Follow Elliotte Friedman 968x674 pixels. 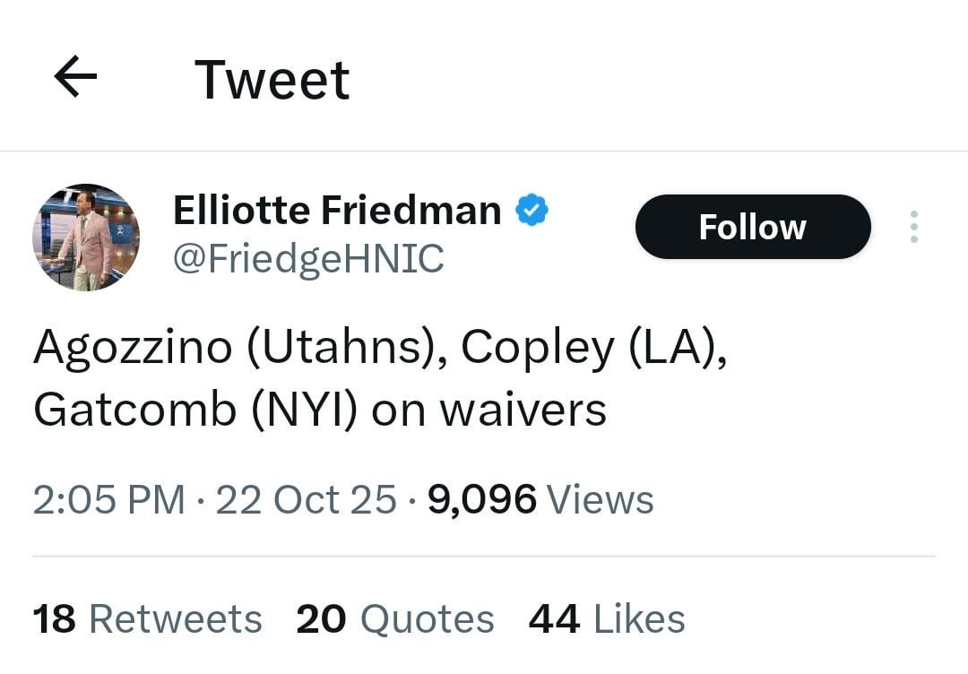tap(752, 227)
